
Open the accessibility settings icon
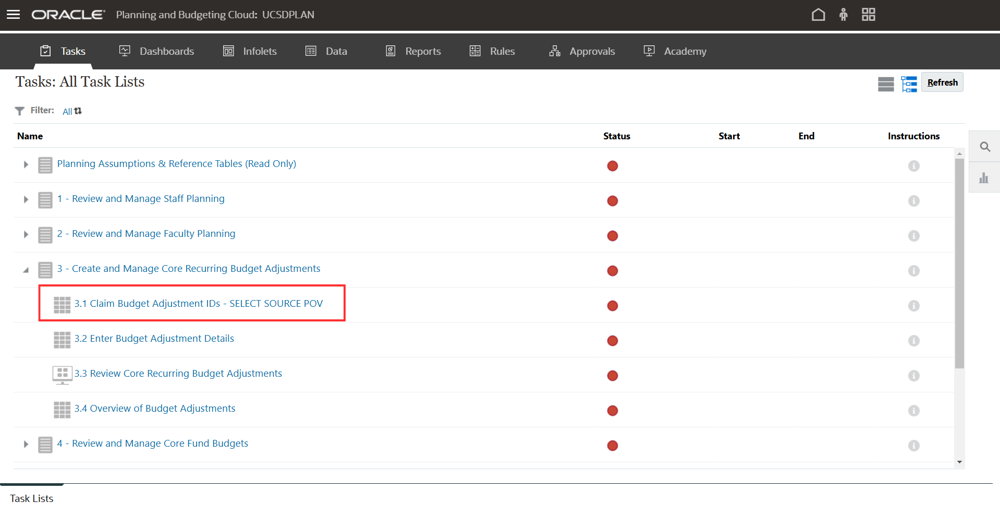(843, 15)
